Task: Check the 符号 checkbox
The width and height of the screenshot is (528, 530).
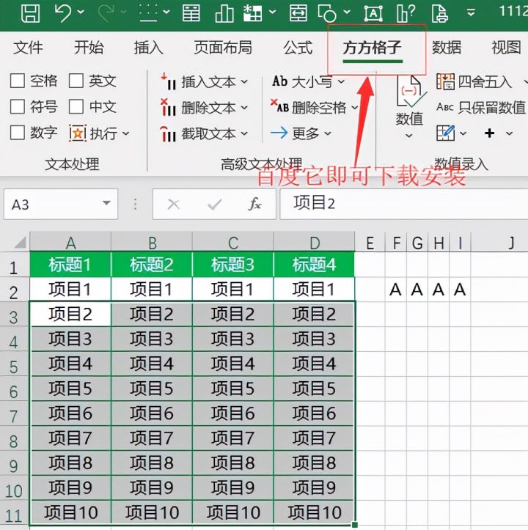Action: pos(18,107)
